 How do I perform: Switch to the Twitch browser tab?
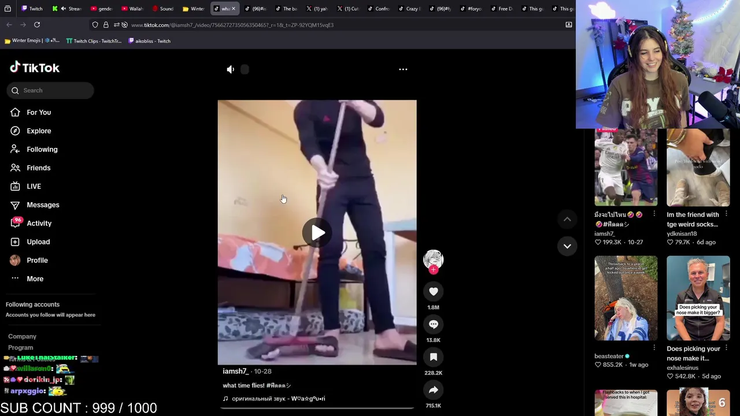(x=32, y=9)
